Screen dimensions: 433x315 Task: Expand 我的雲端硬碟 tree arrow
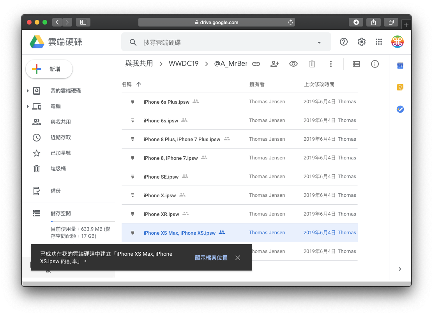28,90
